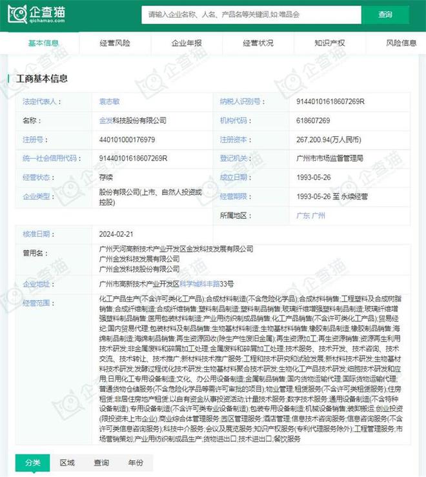The width and height of the screenshot is (426, 477).
Task: Click 1993-05-26 至 永续经营 term
Action: tap(332, 196)
